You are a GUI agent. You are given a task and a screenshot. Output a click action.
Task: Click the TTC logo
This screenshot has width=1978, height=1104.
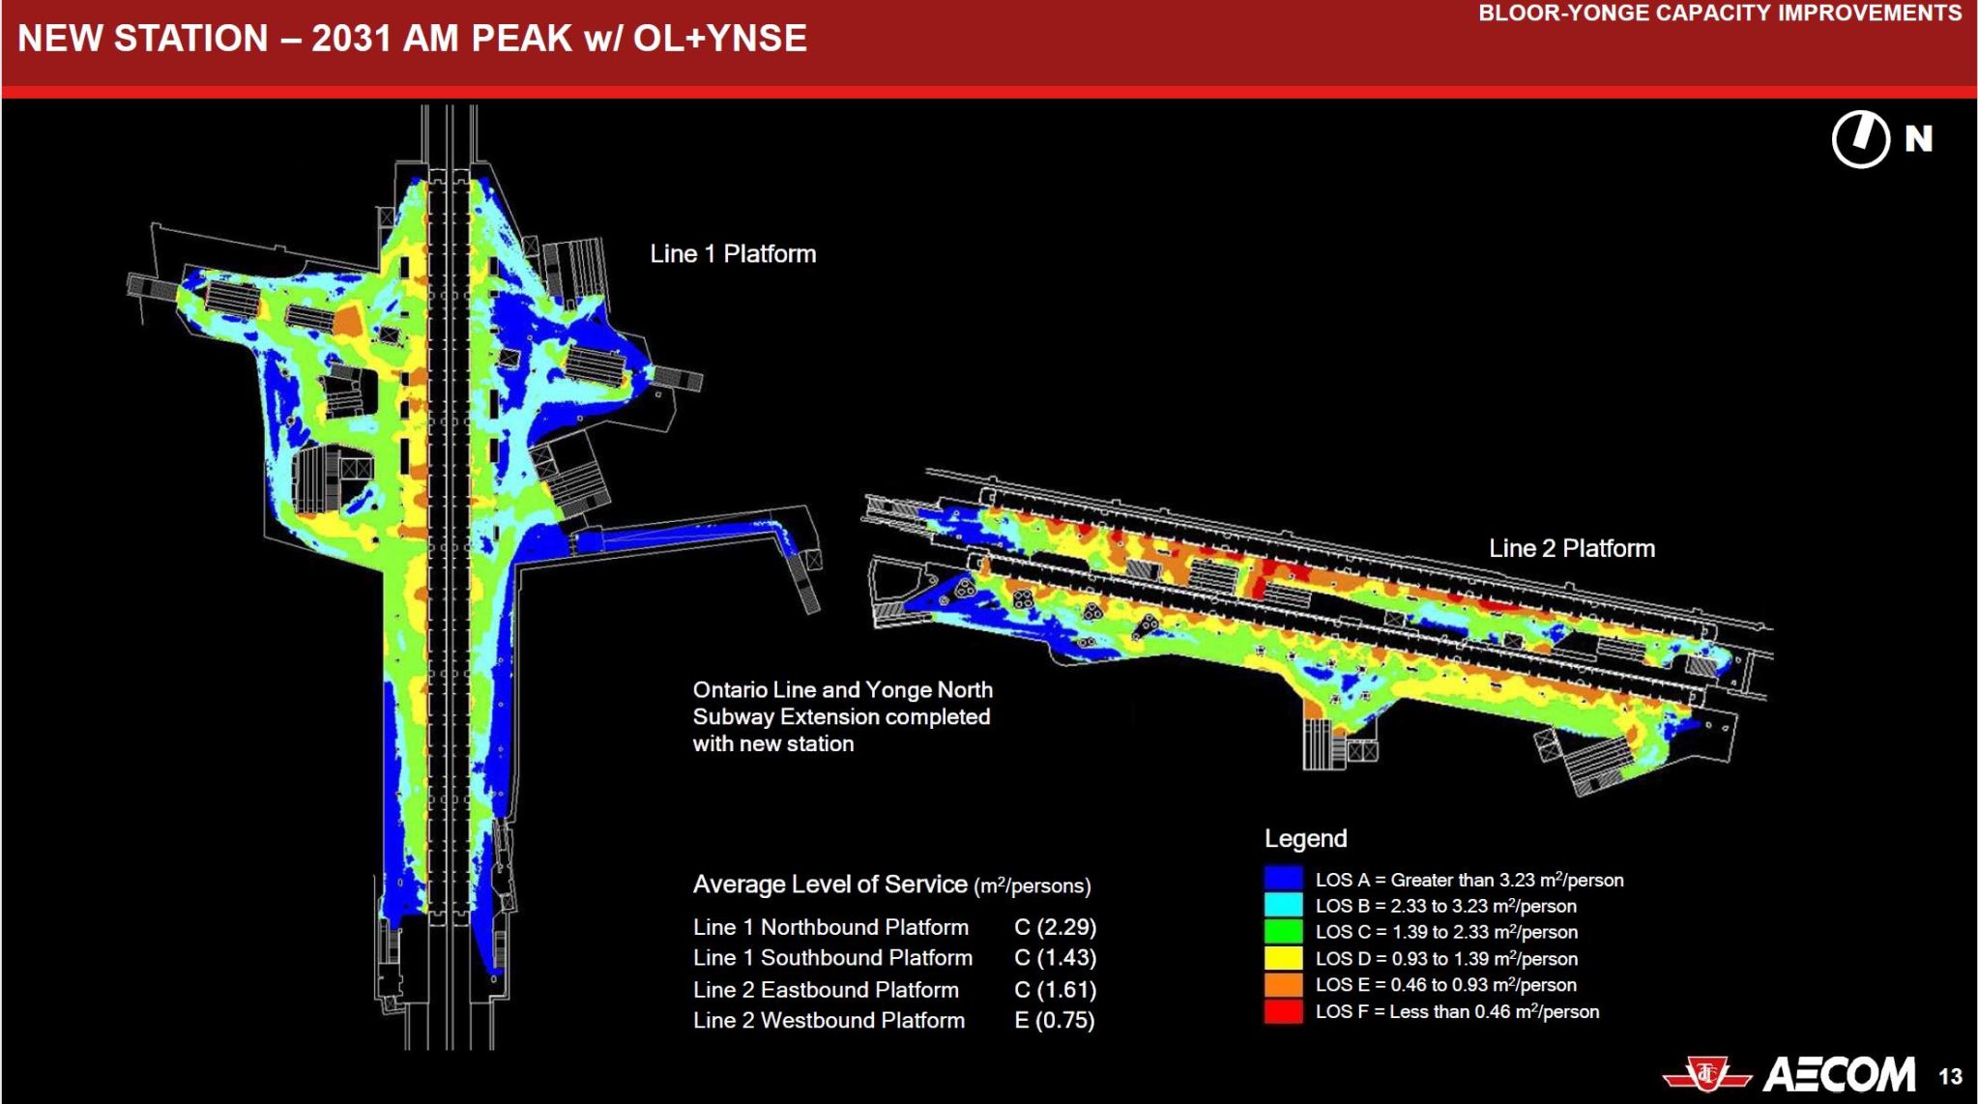coord(1707,1075)
